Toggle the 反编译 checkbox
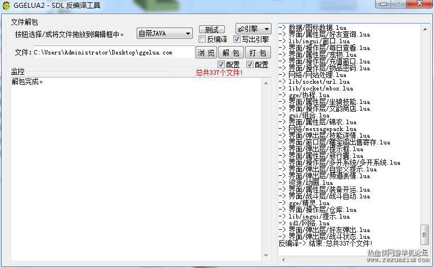 click(202, 39)
